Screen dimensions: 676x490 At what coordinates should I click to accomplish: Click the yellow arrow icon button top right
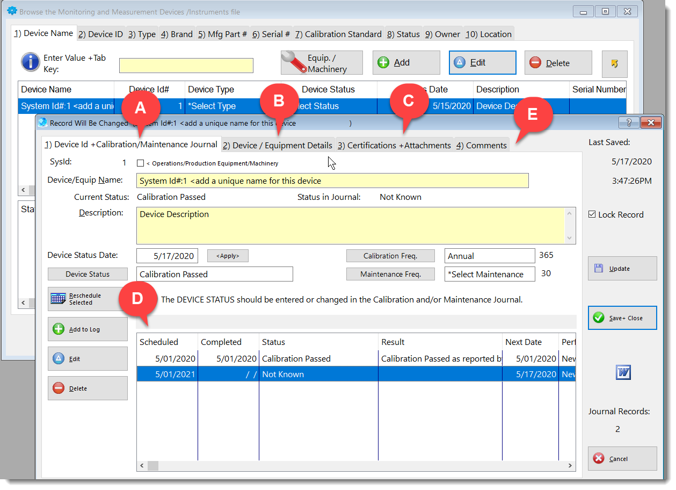click(x=614, y=63)
